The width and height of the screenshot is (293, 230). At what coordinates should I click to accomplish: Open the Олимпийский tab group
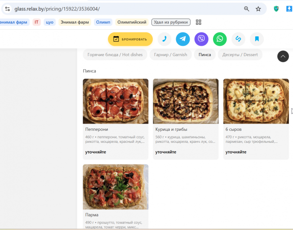(x=132, y=22)
